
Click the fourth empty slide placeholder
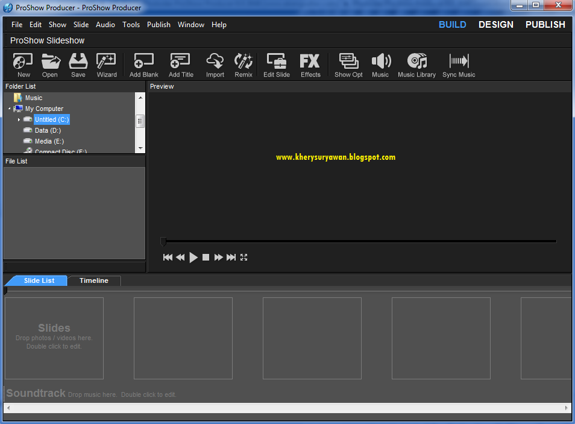click(441, 338)
